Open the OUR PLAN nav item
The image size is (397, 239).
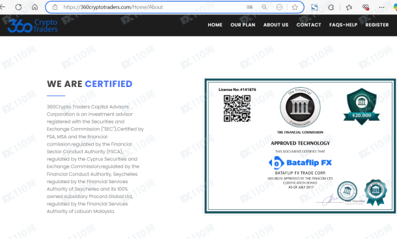[243, 25]
